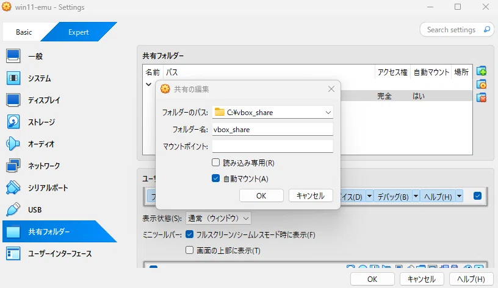498x288 pixels.
Task: Click the ヘルプ(H) menu bar item
Action: coord(438,197)
